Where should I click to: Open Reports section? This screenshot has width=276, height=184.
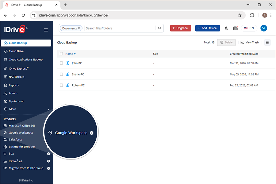14,85
